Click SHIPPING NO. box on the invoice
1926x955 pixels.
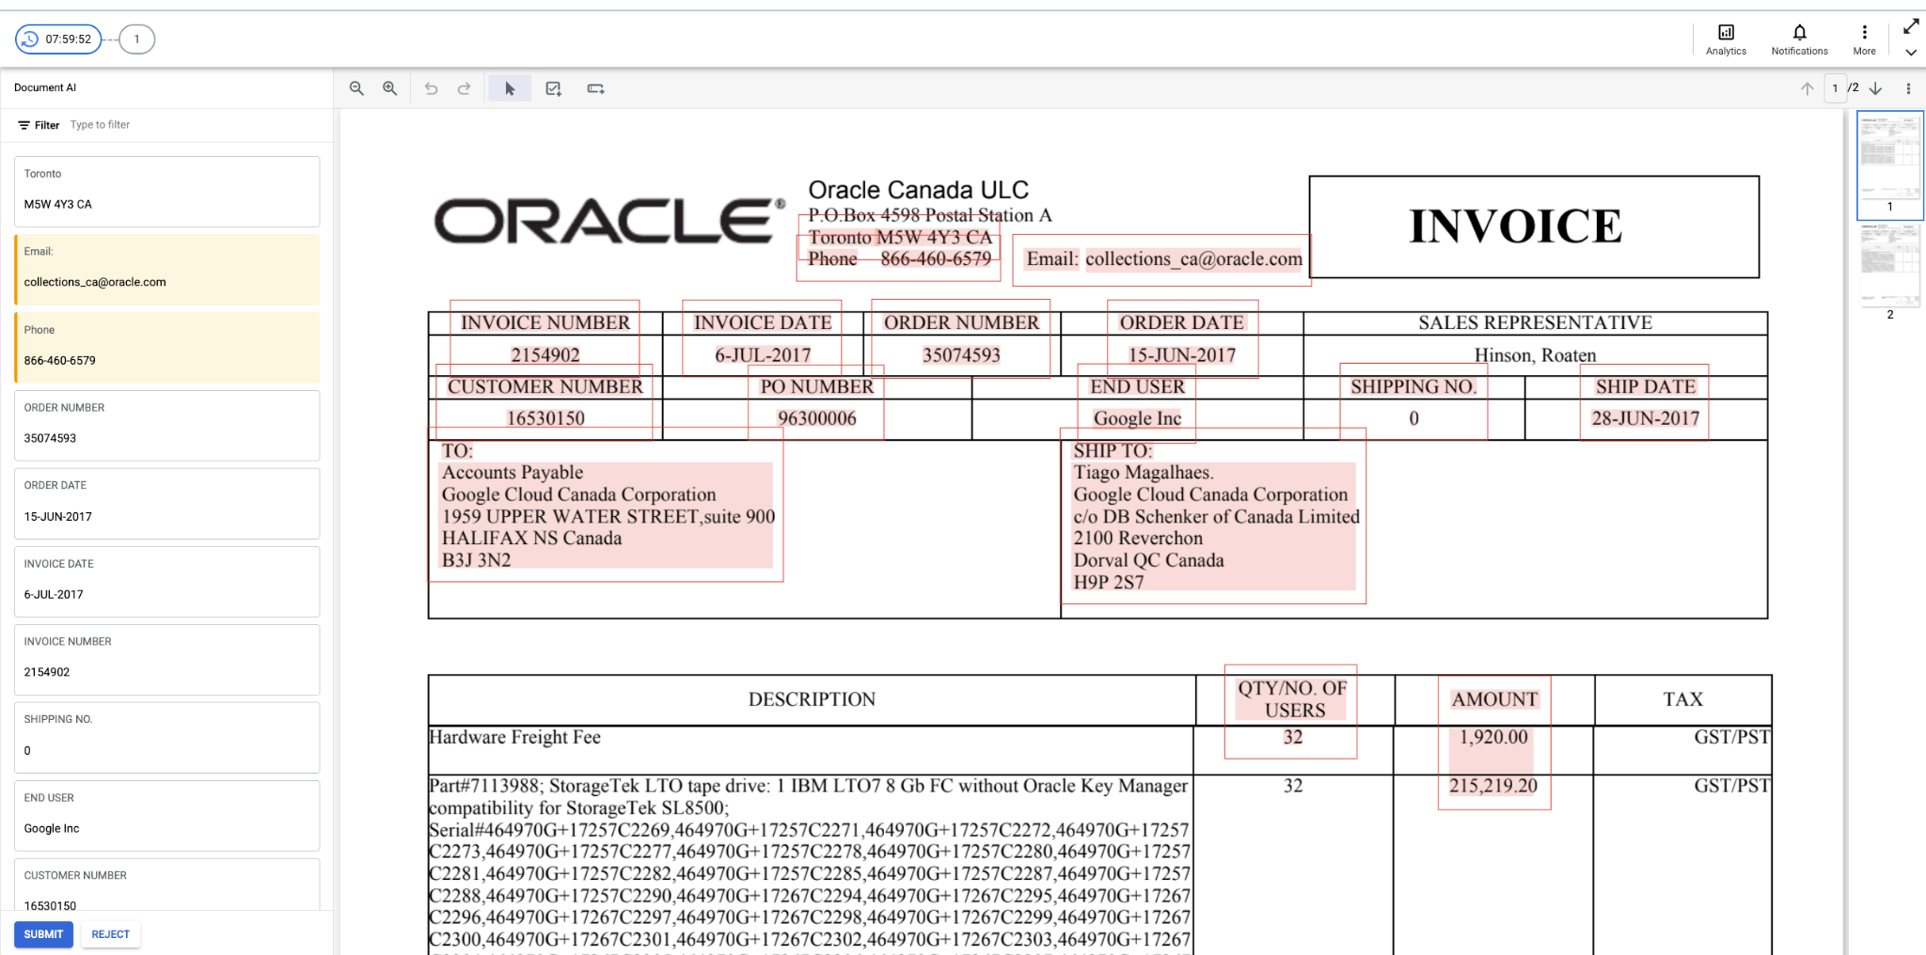point(1413,402)
